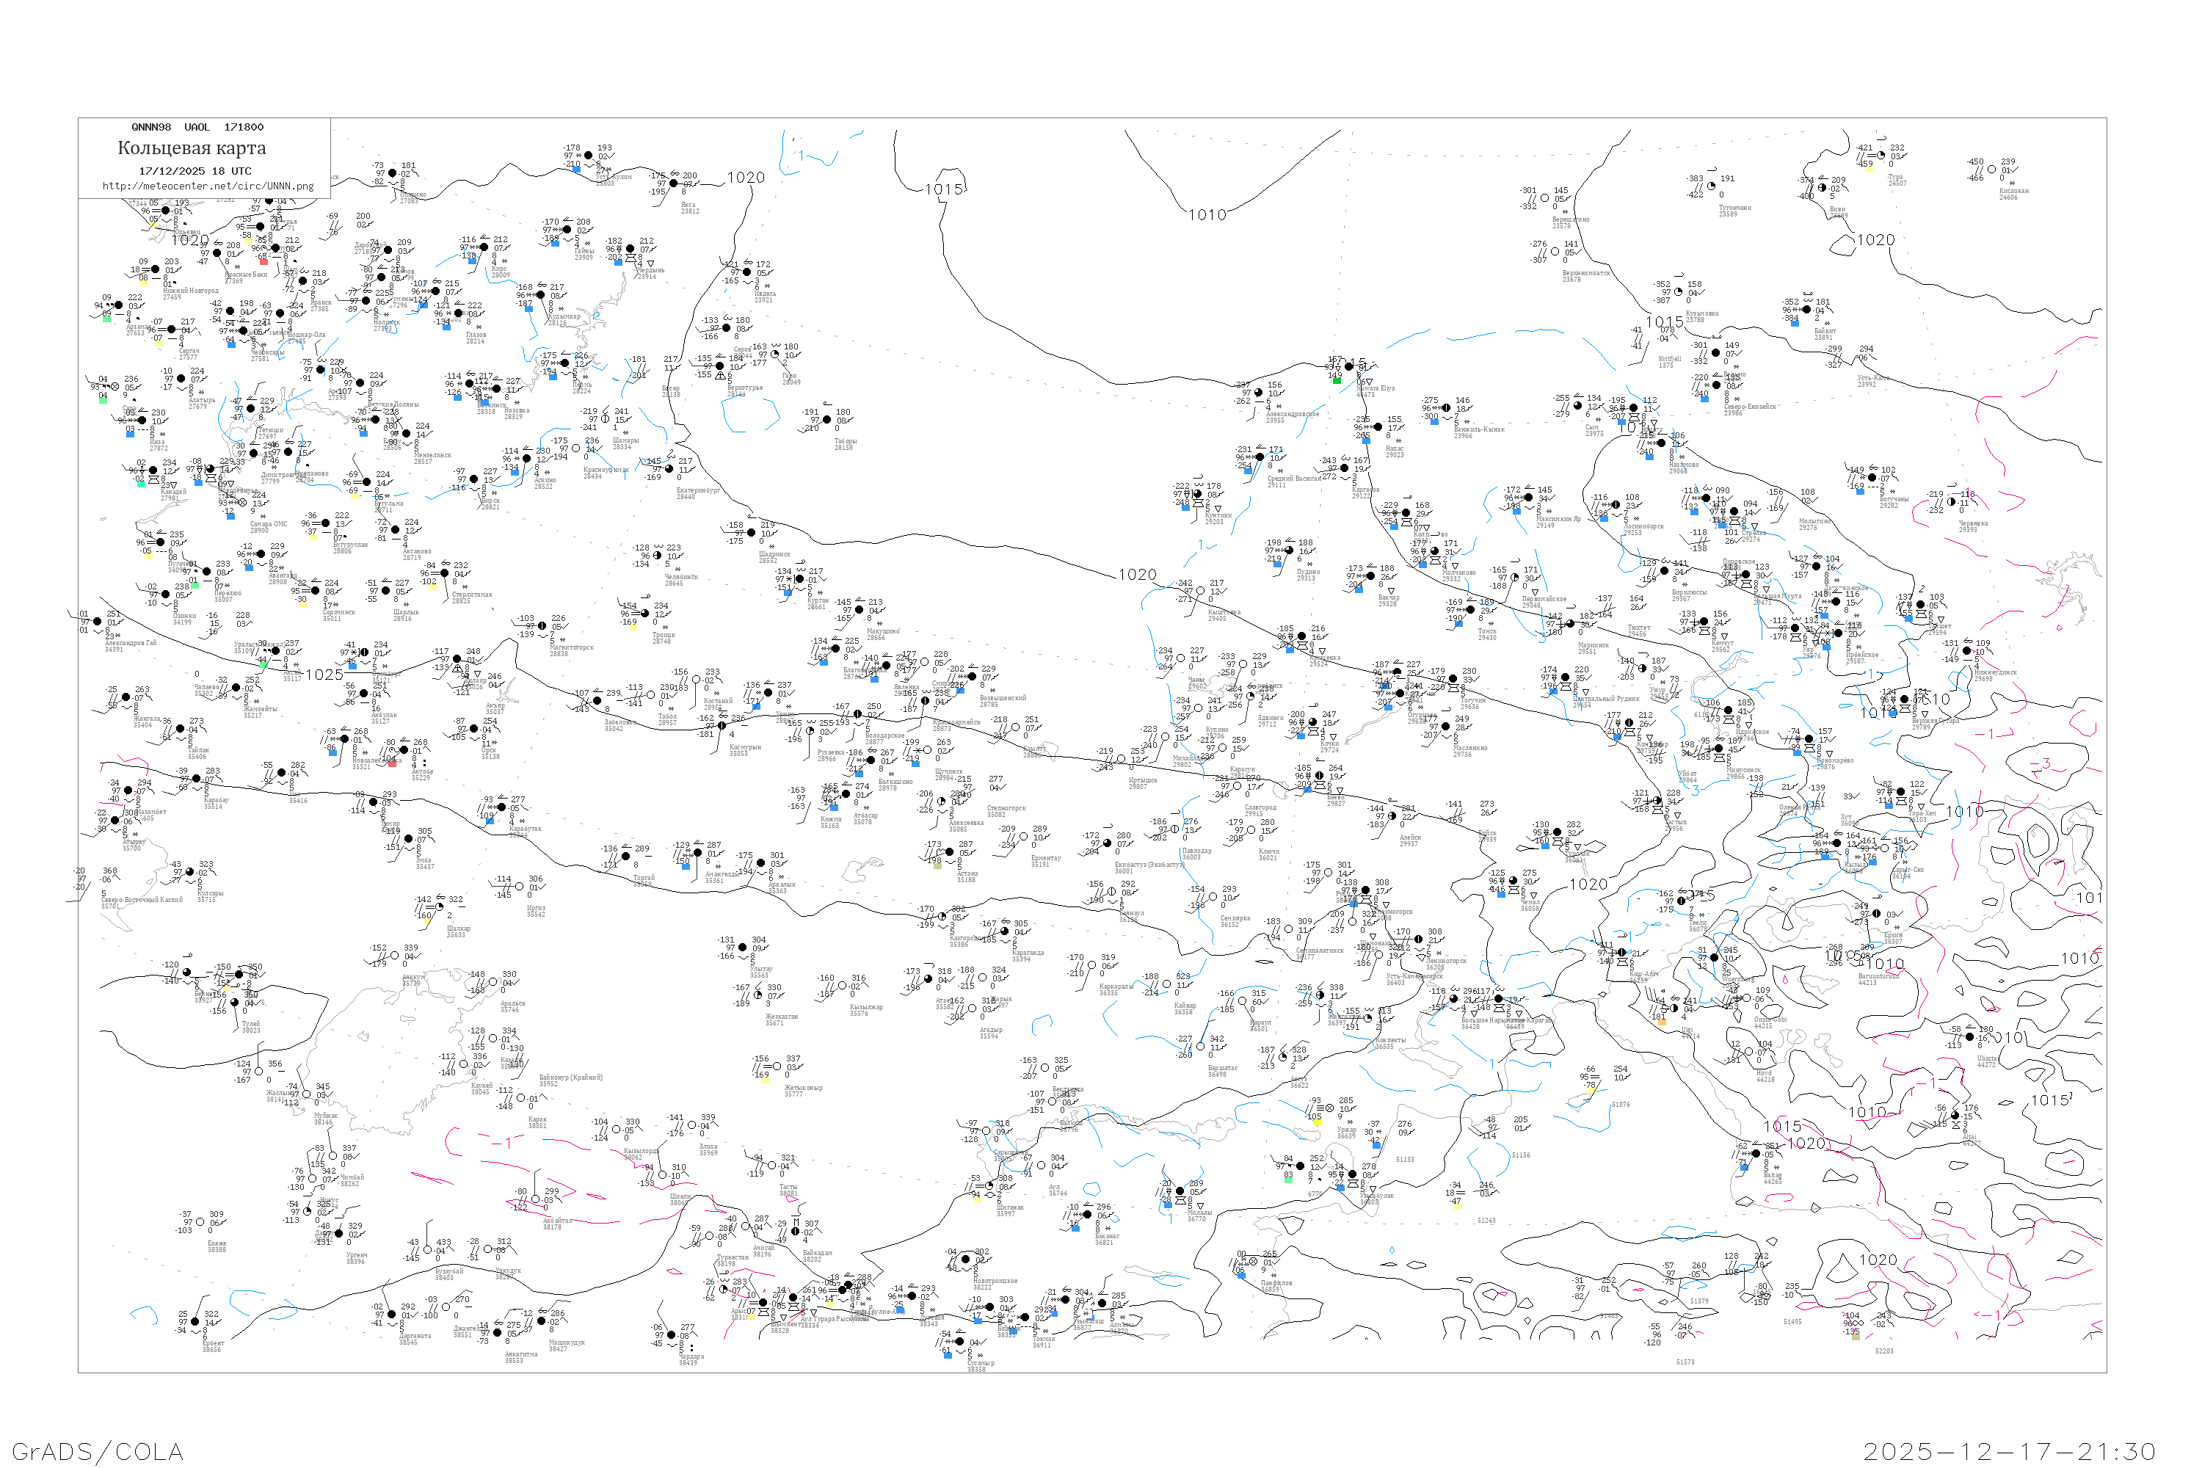Viewport: 2202px width, 1468px height.
Task: Click the green square below Арзамас station
Action: pos(106,319)
